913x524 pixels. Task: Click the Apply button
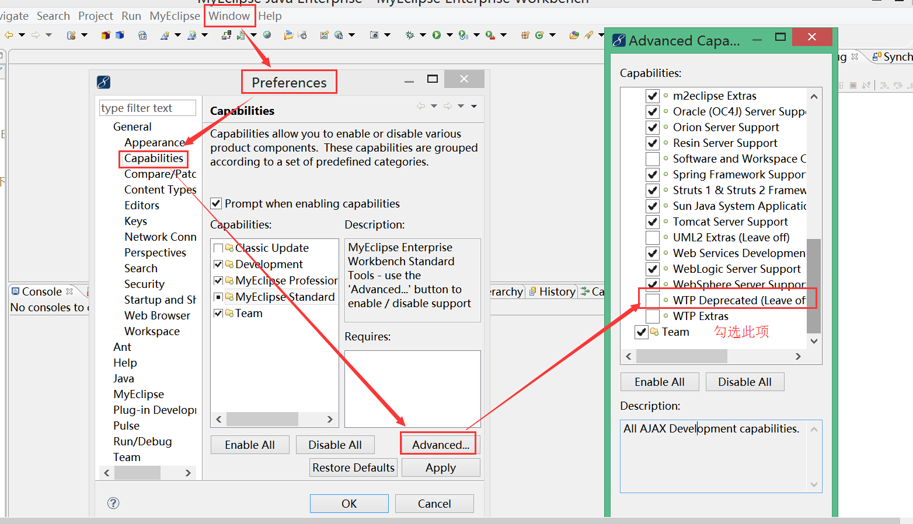pos(441,467)
